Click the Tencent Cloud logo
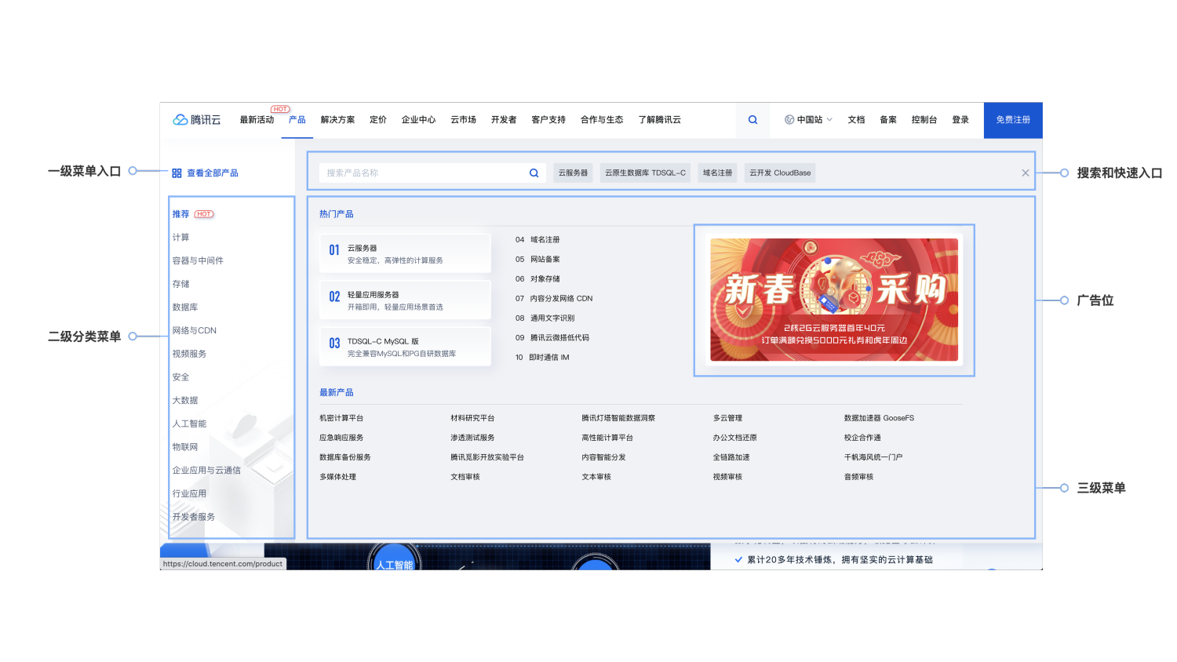Viewport: 1177px width, 662px height. [x=197, y=120]
